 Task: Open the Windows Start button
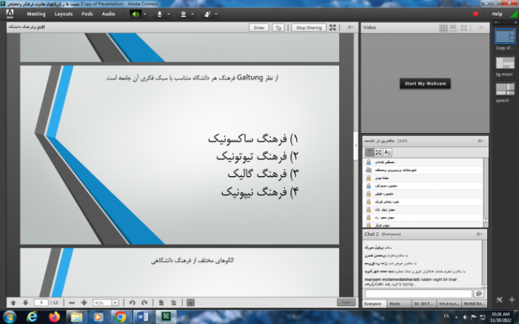point(10,317)
